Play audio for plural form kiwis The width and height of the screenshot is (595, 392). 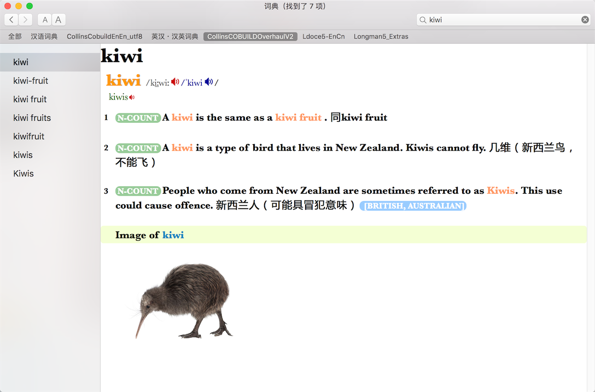point(132,97)
